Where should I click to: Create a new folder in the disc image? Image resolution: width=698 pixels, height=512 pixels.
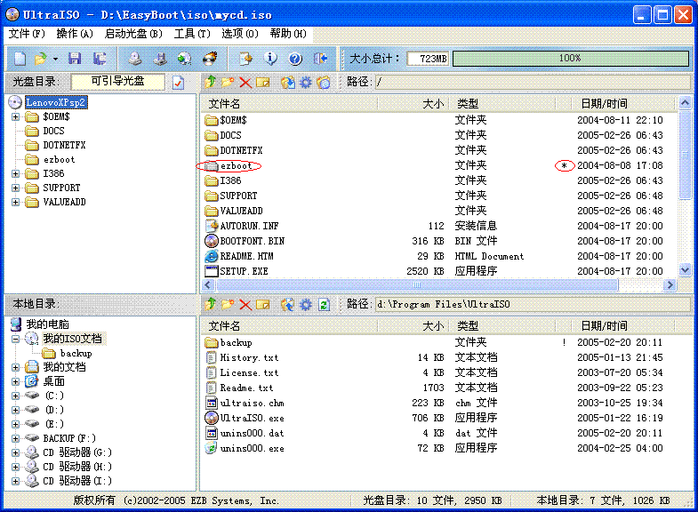pyautogui.click(x=228, y=82)
